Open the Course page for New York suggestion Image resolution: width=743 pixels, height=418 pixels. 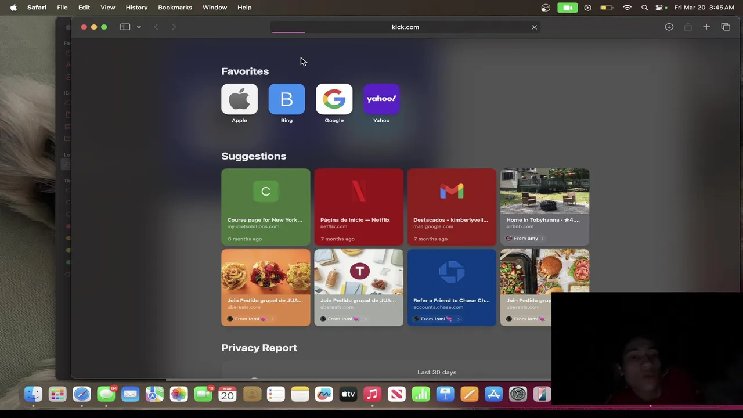point(266,207)
